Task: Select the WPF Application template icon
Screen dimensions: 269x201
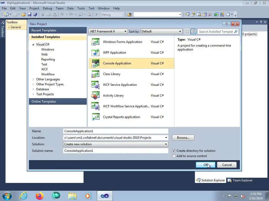Action: tap(95, 53)
